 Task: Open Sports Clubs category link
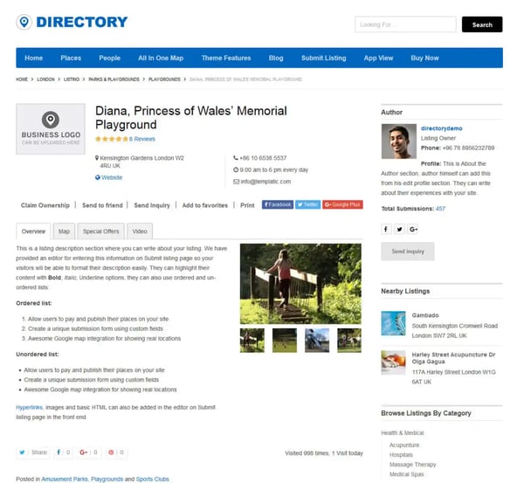coord(152,479)
